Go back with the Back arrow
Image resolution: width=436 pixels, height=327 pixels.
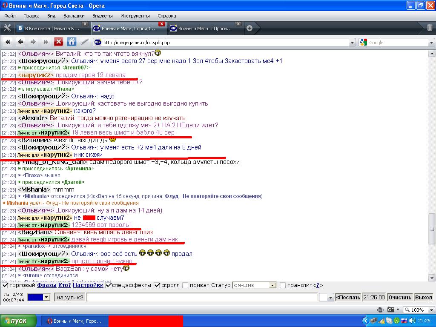(x=20, y=42)
